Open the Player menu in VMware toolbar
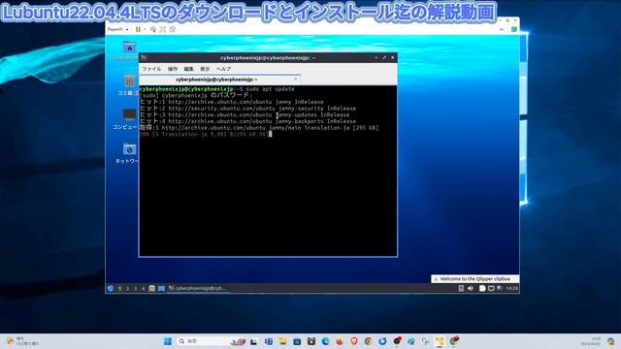621x349 pixels. click(x=117, y=29)
